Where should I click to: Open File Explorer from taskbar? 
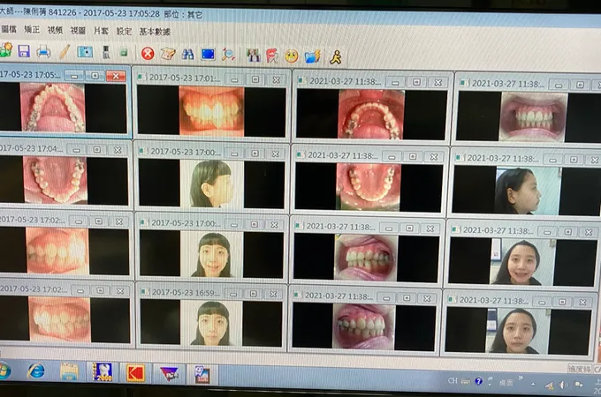pyautogui.click(x=69, y=371)
